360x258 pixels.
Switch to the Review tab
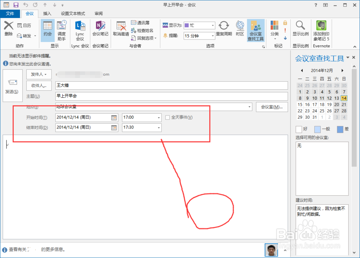[x=99, y=14]
